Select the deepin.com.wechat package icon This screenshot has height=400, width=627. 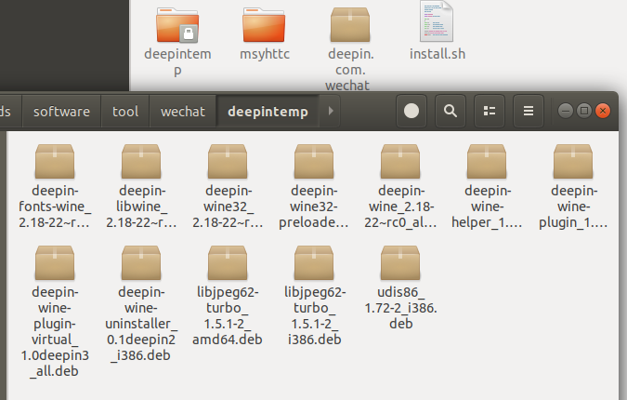pyautogui.click(x=350, y=25)
